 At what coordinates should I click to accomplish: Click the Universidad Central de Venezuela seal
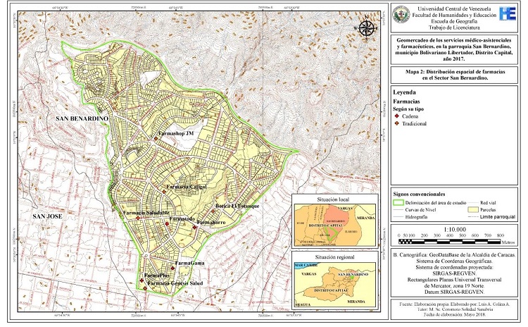click(401, 14)
